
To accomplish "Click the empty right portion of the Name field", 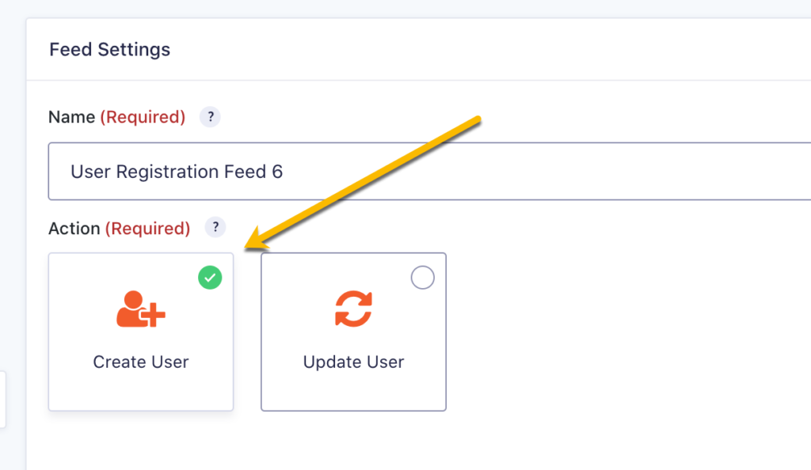I will (x=569, y=172).
